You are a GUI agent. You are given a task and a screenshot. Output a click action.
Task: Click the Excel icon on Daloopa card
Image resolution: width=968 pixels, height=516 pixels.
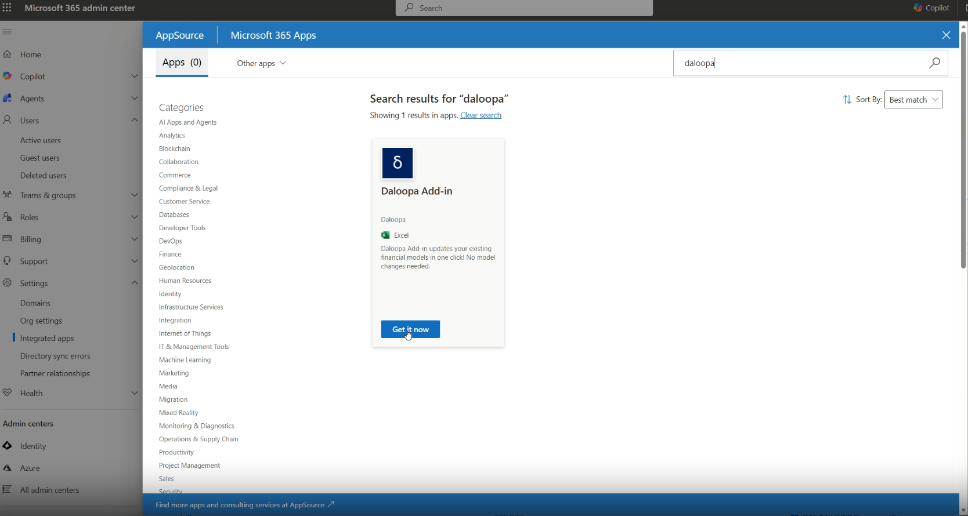[385, 235]
